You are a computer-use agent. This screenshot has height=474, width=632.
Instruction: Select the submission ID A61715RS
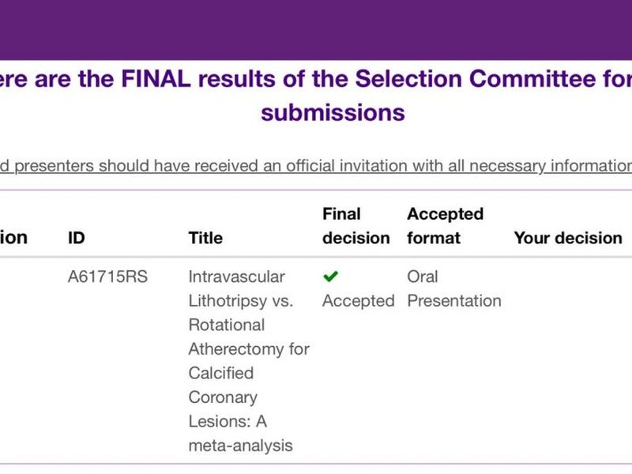click(107, 277)
